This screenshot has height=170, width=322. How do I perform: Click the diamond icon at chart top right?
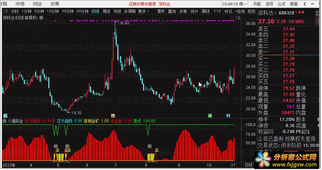232,18
